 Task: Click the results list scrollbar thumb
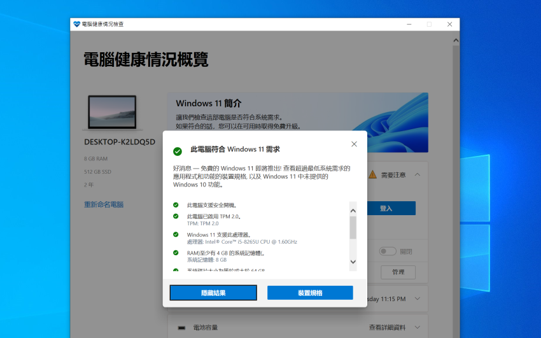click(x=353, y=228)
